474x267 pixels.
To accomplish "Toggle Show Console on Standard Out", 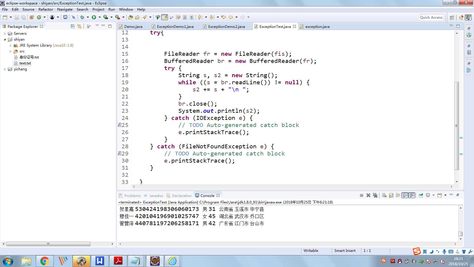I will pos(405,195).
